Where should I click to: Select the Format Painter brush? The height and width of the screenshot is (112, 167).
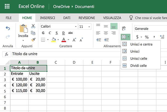pos(33,40)
